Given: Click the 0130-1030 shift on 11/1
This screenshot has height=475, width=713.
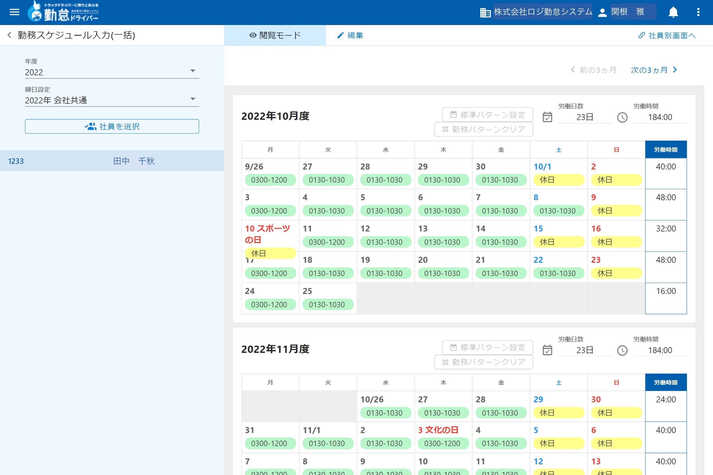Looking at the screenshot, I should (328, 443).
